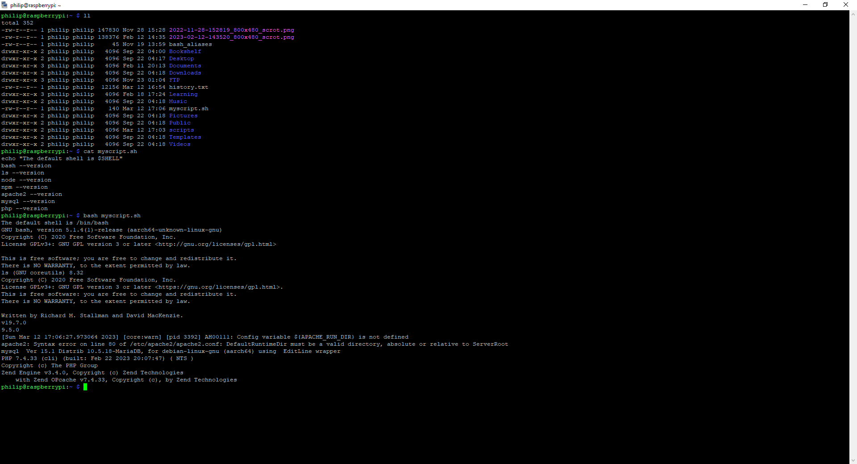Image resolution: width=857 pixels, height=464 pixels.
Task: Click the bash_aliases file entry
Action: [190, 44]
